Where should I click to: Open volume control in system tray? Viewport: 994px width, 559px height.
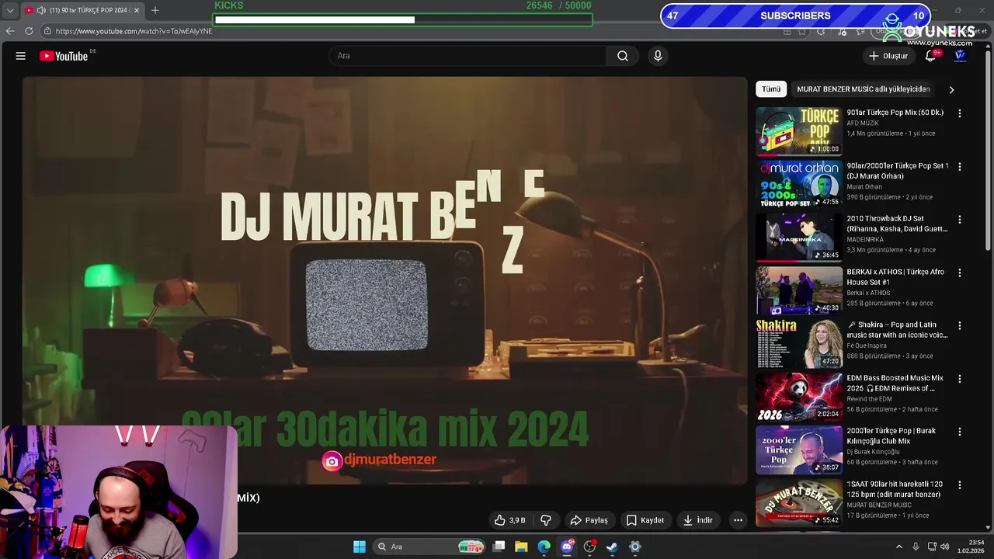945,547
